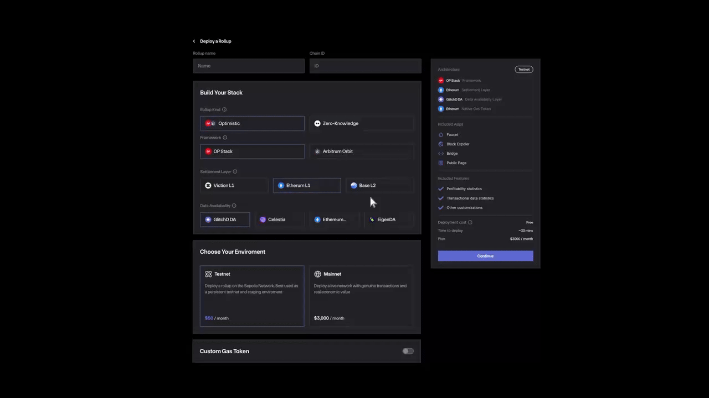Click the Framework info icon
Viewport: 709px width, 398px height.
pyautogui.click(x=225, y=138)
